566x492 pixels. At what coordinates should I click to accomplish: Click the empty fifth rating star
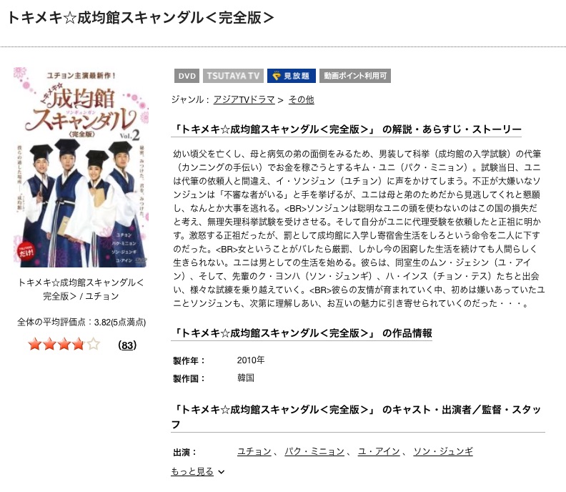click(x=93, y=344)
